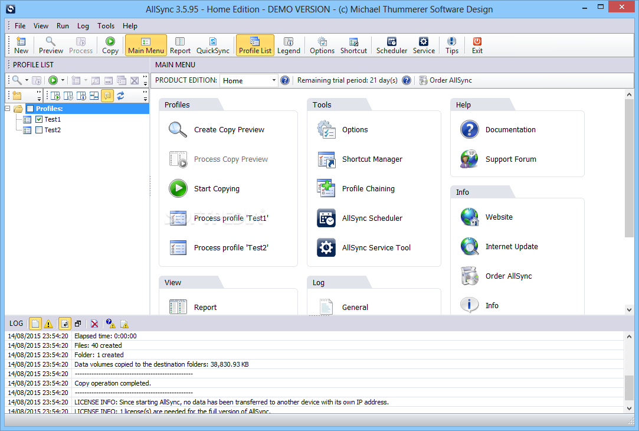
Task: Click the column-with-info icon in Profile List toolbar
Action: (x=81, y=96)
